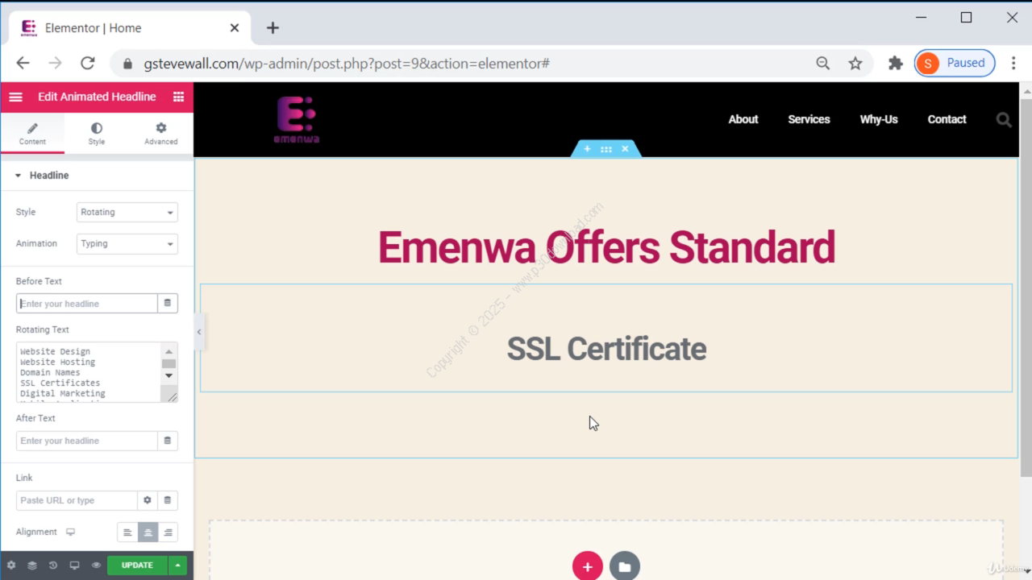Click the Add Section plus on section handle
The width and height of the screenshot is (1032, 580).
587,149
